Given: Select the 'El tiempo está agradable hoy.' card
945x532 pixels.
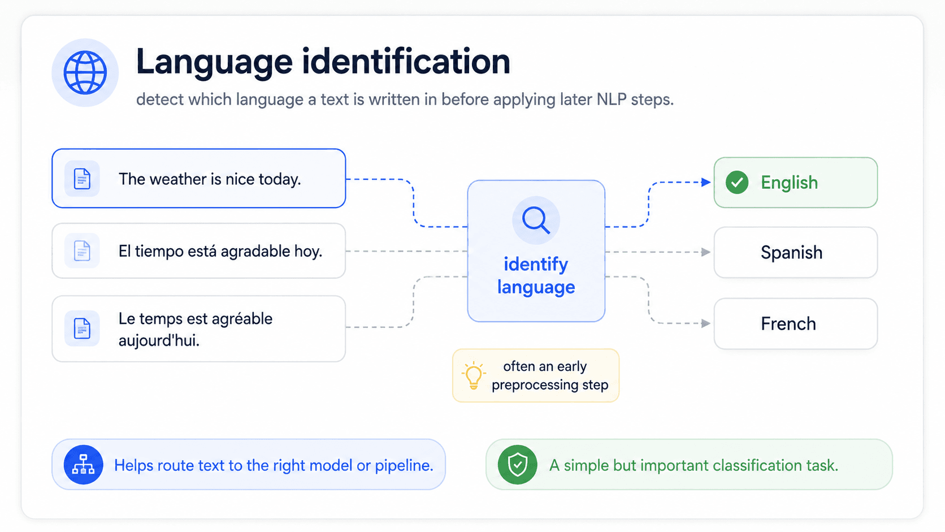Looking at the screenshot, I should pyautogui.click(x=198, y=250).
